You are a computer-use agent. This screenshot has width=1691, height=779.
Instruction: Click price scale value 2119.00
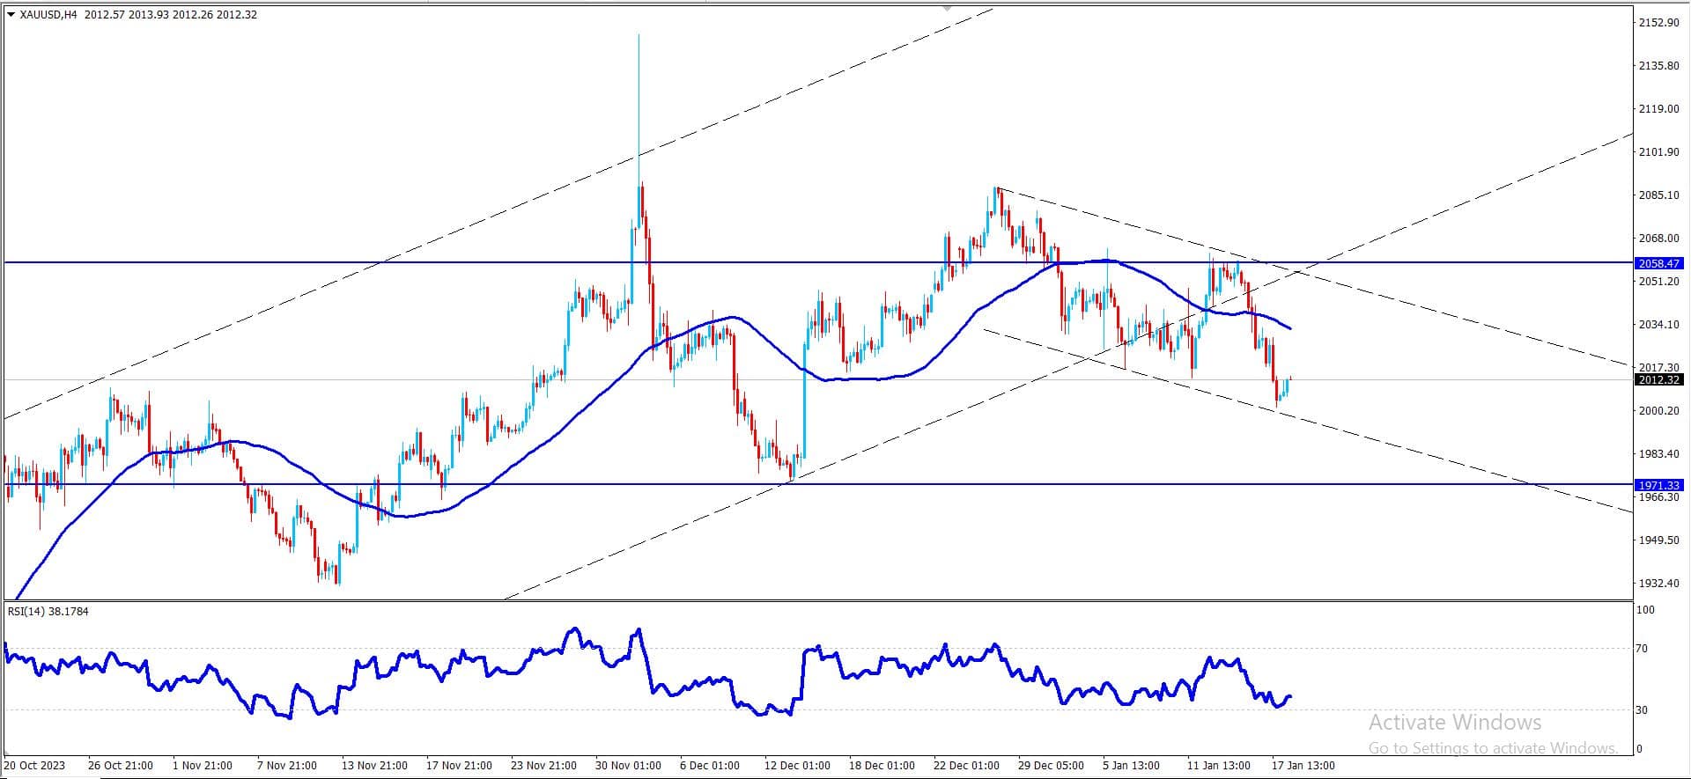[1658, 109]
